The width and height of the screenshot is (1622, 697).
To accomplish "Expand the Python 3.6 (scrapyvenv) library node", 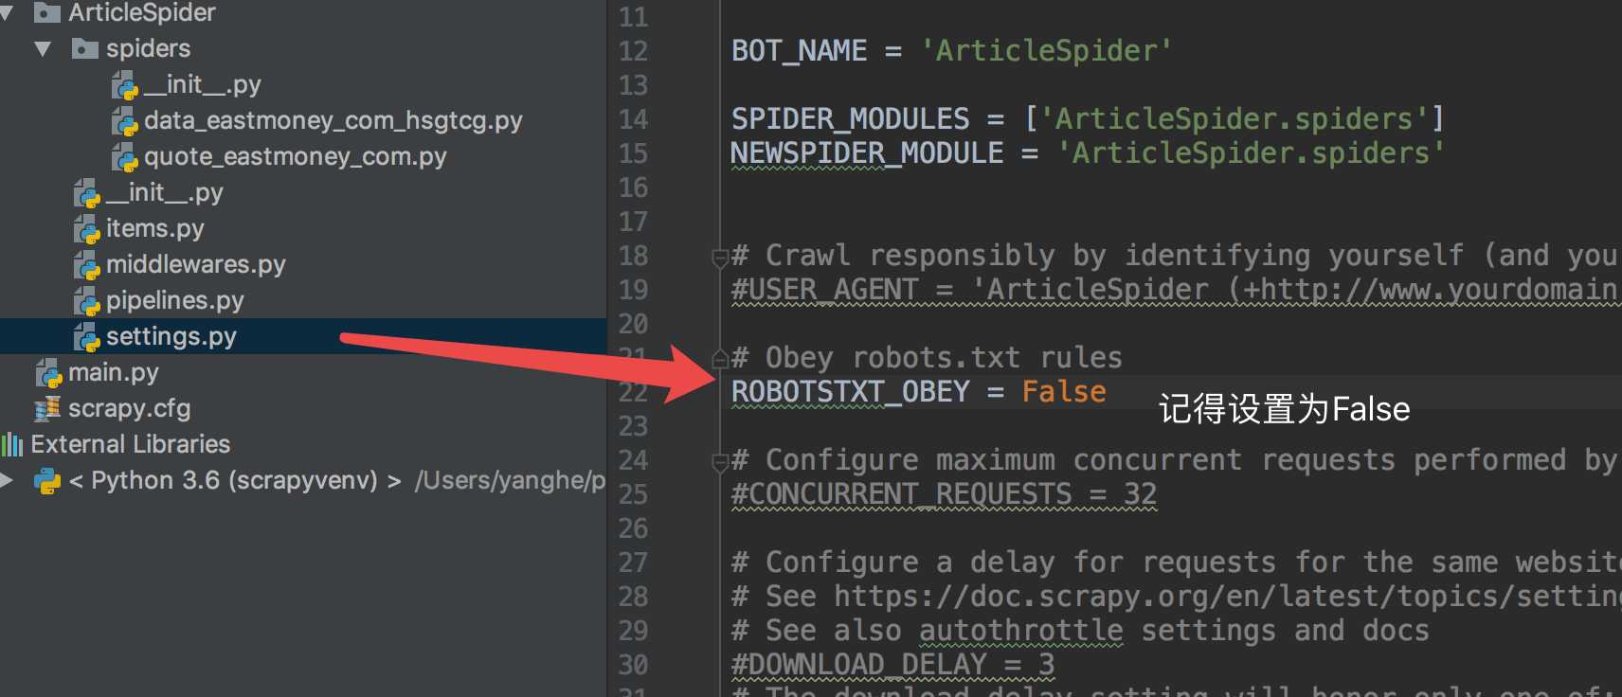I will [7, 480].
